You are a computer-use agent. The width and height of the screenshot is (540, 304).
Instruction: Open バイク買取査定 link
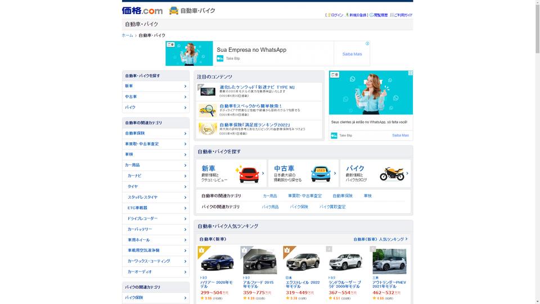(x=332, y=207)
